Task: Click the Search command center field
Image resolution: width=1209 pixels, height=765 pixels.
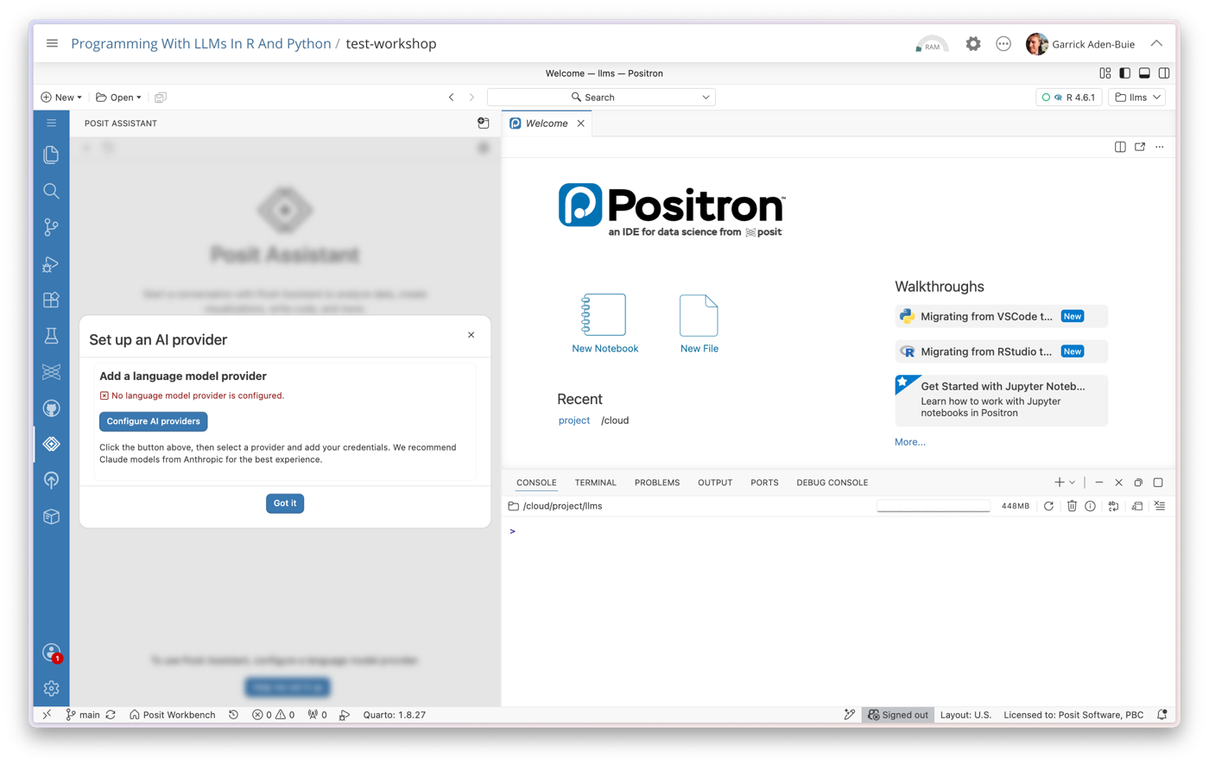Action: click(x=601, y=98)
